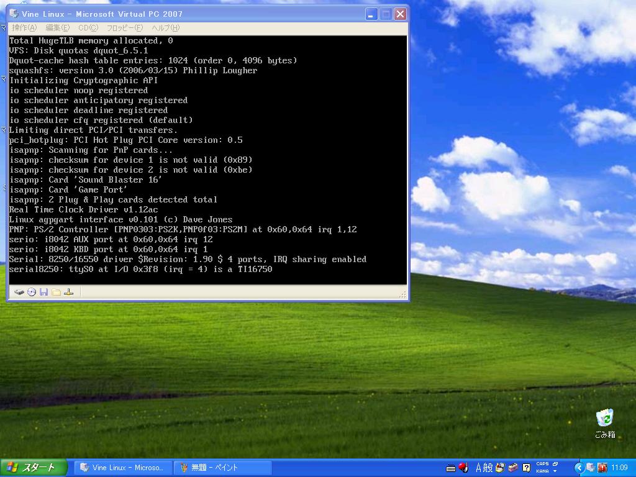The width and height of the screenshot is (636, 477).
Task: Open the 編集(E) menu
Action: point(58,27)
